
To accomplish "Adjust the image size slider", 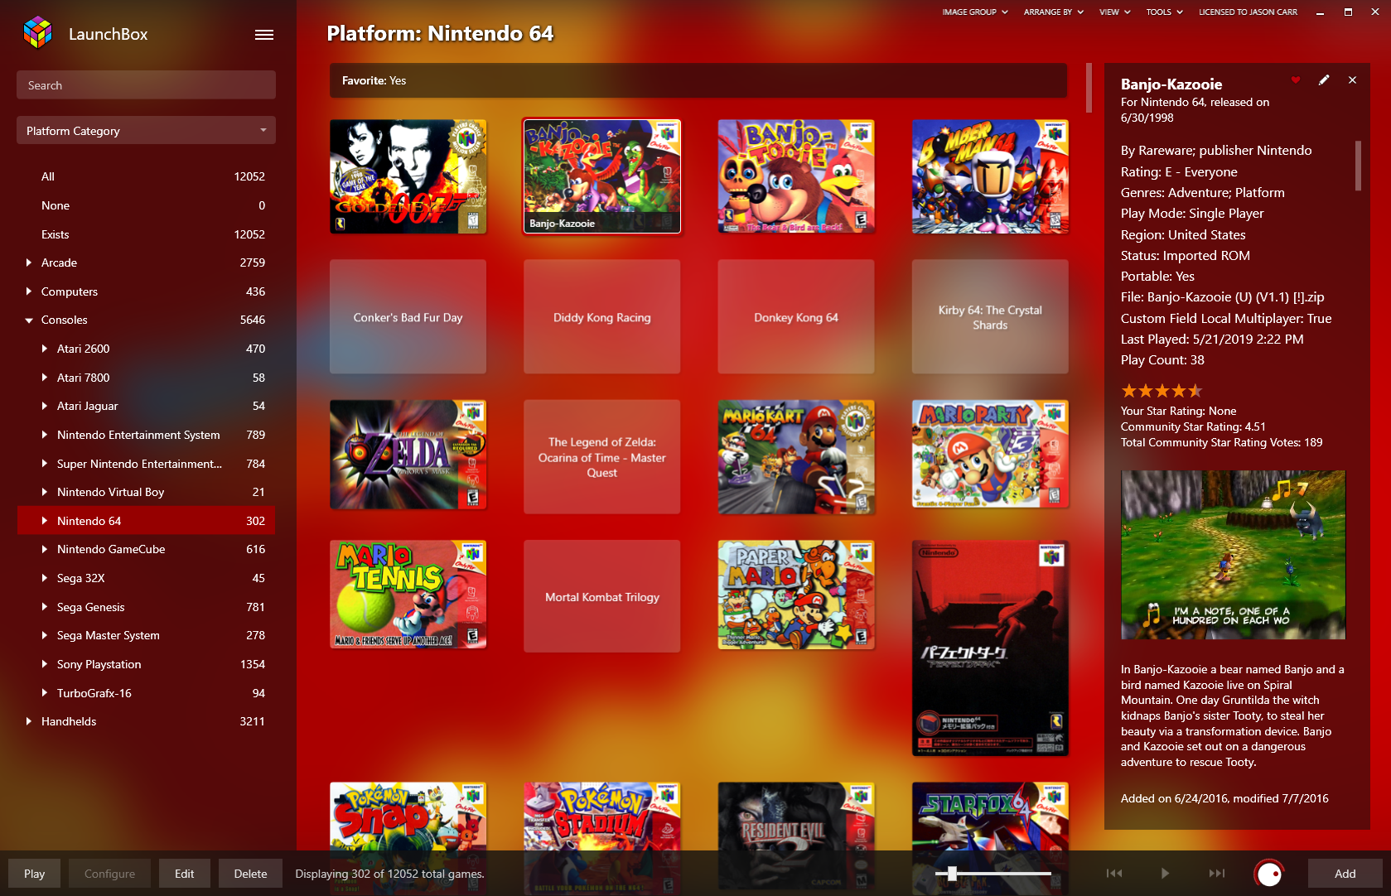I will (993, 873).
